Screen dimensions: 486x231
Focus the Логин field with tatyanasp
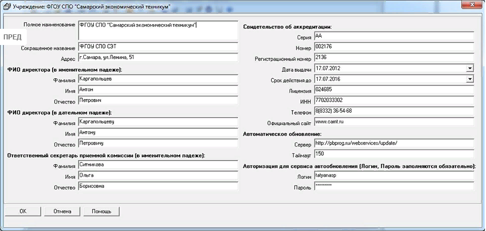pos(394,175)
